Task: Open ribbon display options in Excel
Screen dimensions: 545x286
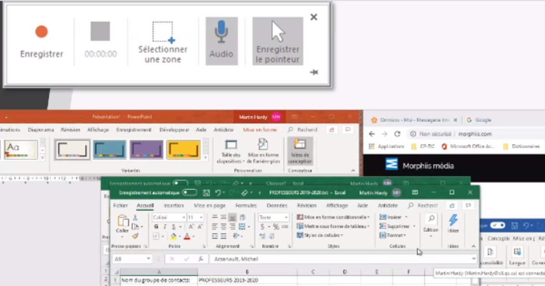Action: (415, 193)
